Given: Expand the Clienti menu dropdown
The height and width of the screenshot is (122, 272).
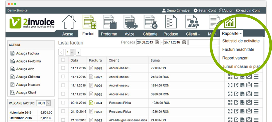Looking at the screenshot, I should click(x=193, y=34).
